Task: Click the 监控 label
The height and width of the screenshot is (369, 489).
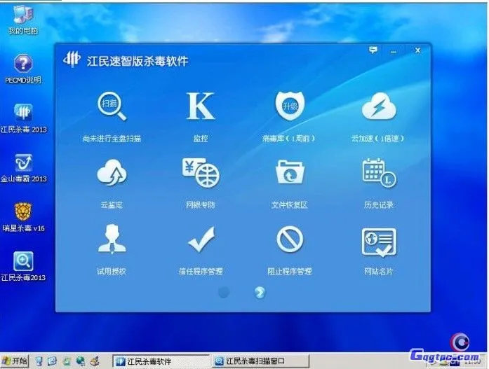Action: click(x=201, y=139)
